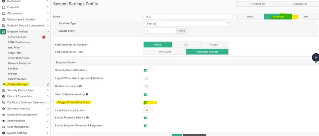Viewport: 319px width, 136px height.
Task: Expand the Security Posture Tags chevron
Action: [48, 90]
